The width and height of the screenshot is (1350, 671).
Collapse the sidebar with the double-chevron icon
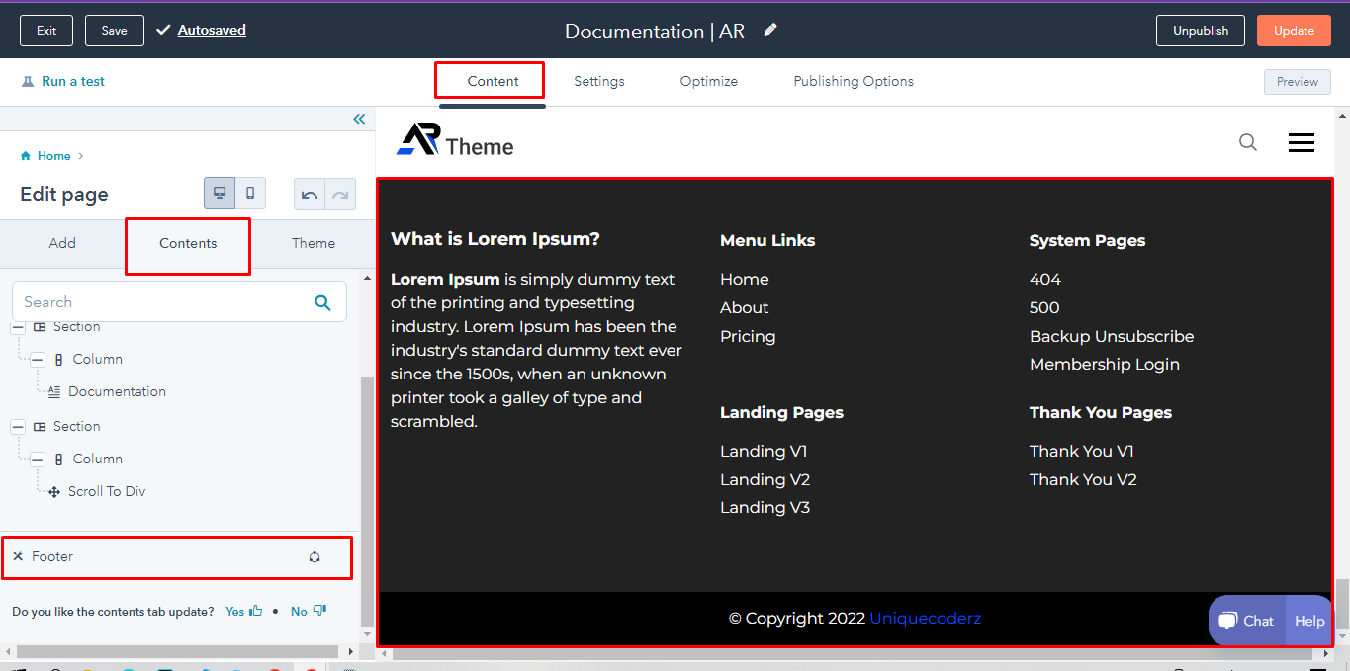pyautogui.click(x=359, y=119)
